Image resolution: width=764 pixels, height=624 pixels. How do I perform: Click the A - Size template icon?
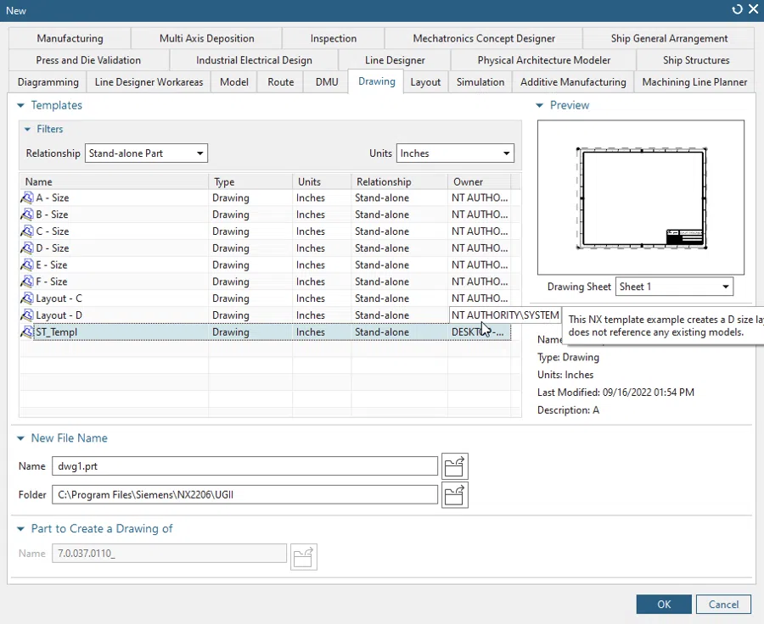27,198
